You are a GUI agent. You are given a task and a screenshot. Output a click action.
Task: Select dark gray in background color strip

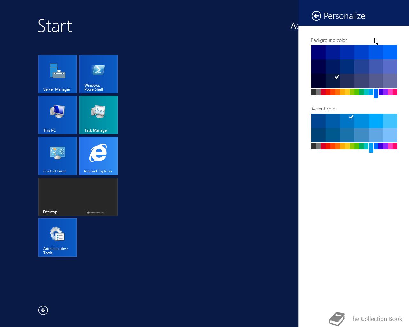click(x=313, y=92)
